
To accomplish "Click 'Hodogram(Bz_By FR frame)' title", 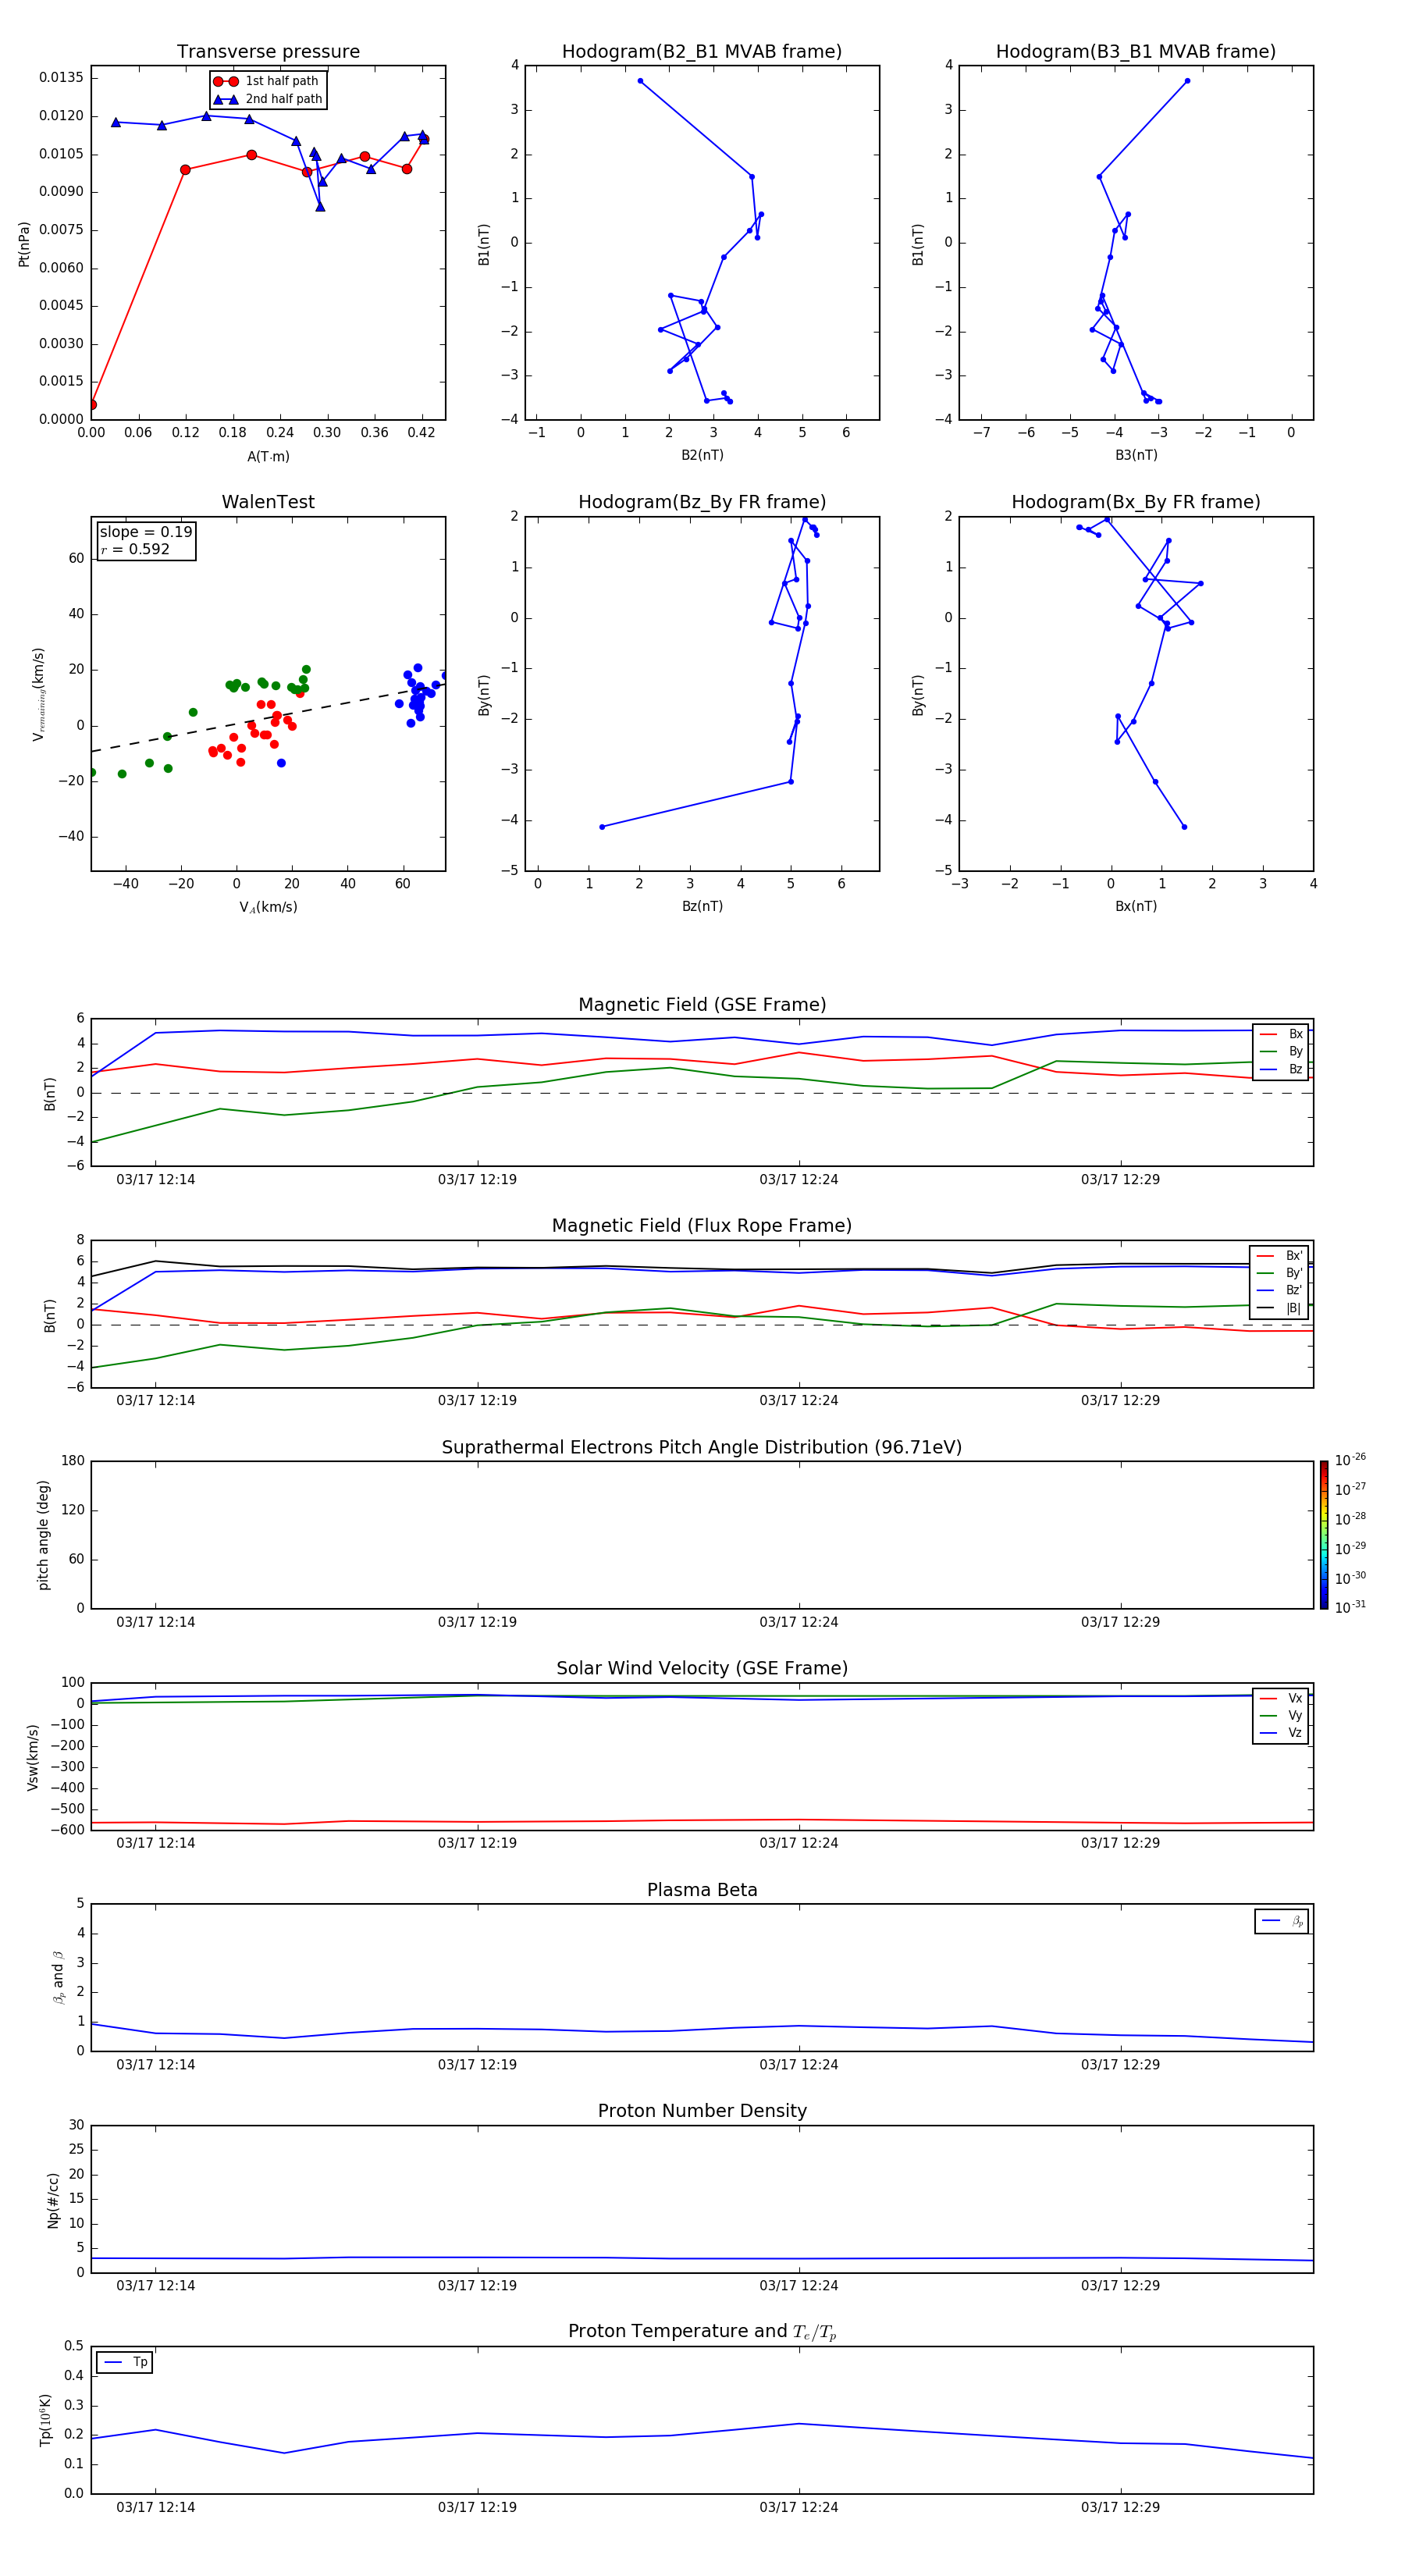I will 702,502.
